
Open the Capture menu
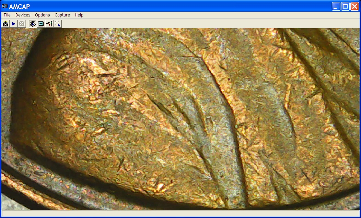point(62,15)
